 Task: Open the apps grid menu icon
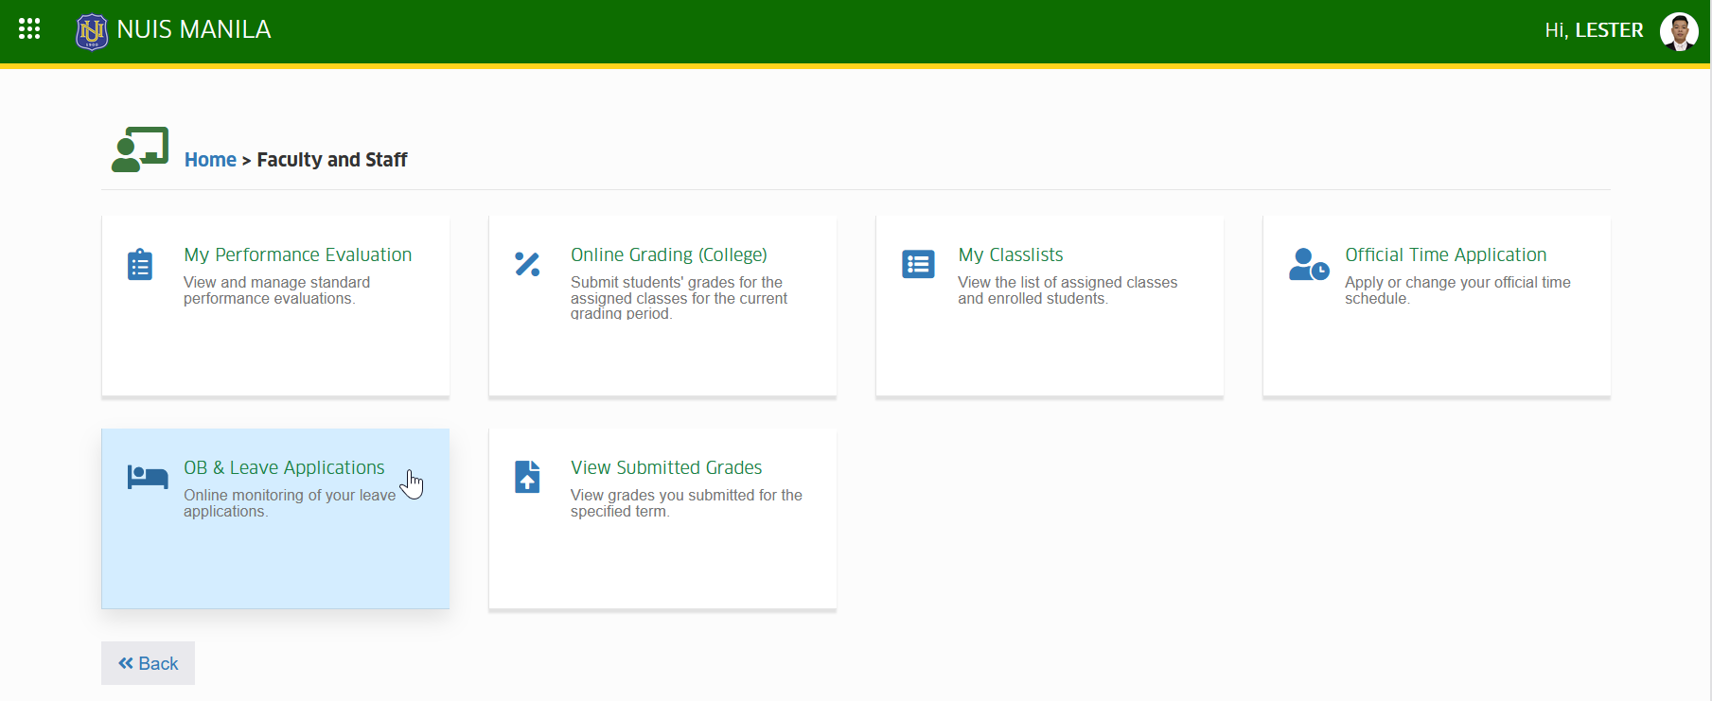(29, 29)
